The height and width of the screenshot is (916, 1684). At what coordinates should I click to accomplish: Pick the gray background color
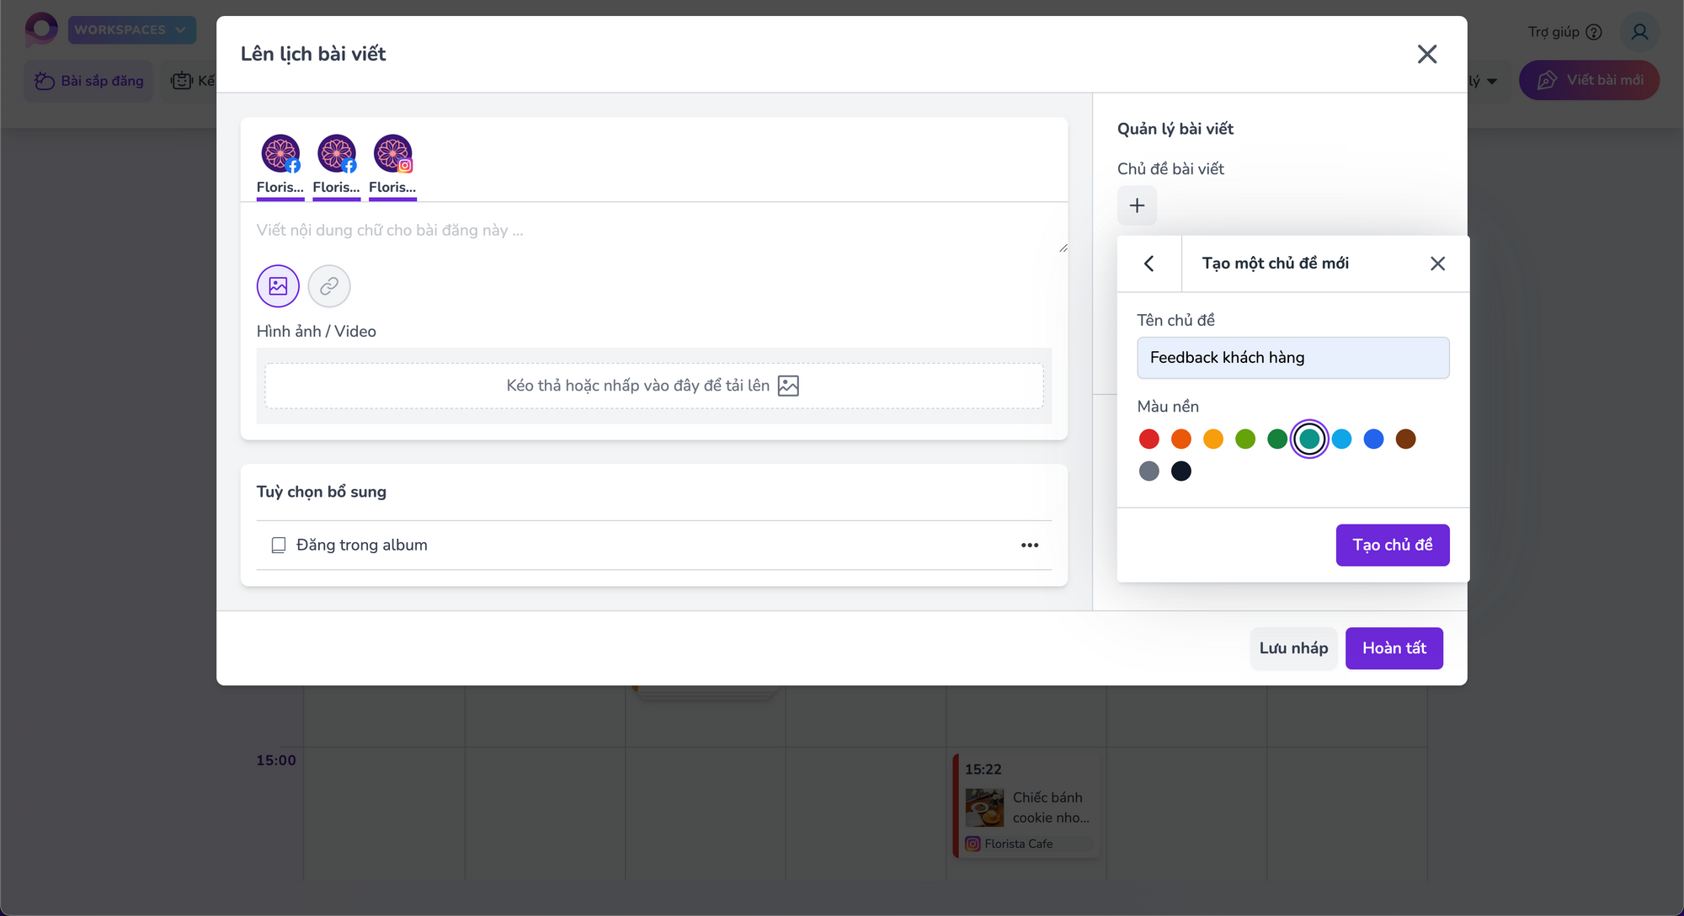[x=1149, y=471]
